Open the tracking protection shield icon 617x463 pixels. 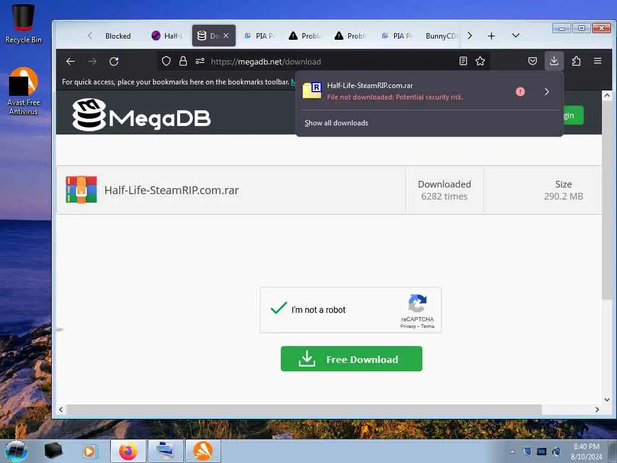tap(166, 61)
